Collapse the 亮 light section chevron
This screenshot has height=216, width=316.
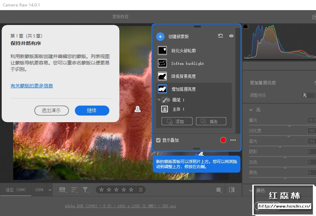pos(251,110)
